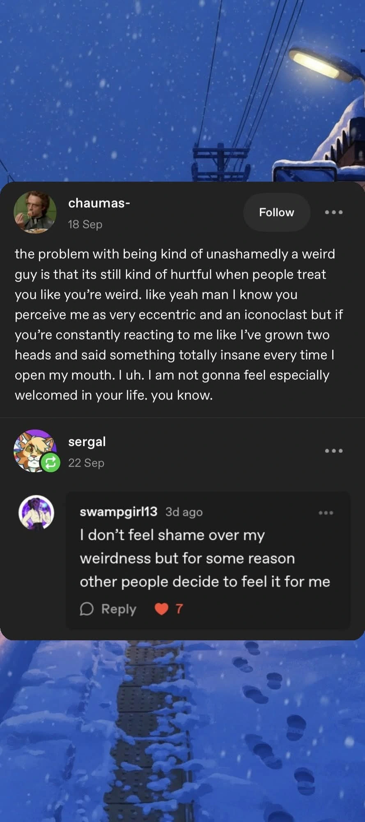Click the 18 Sep post date
Viewport: 365px width, 822px height.
click(x=85, y=224)
